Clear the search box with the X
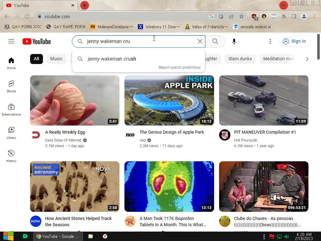The width and height of the screenshot is (321, 241). [200, 41]
